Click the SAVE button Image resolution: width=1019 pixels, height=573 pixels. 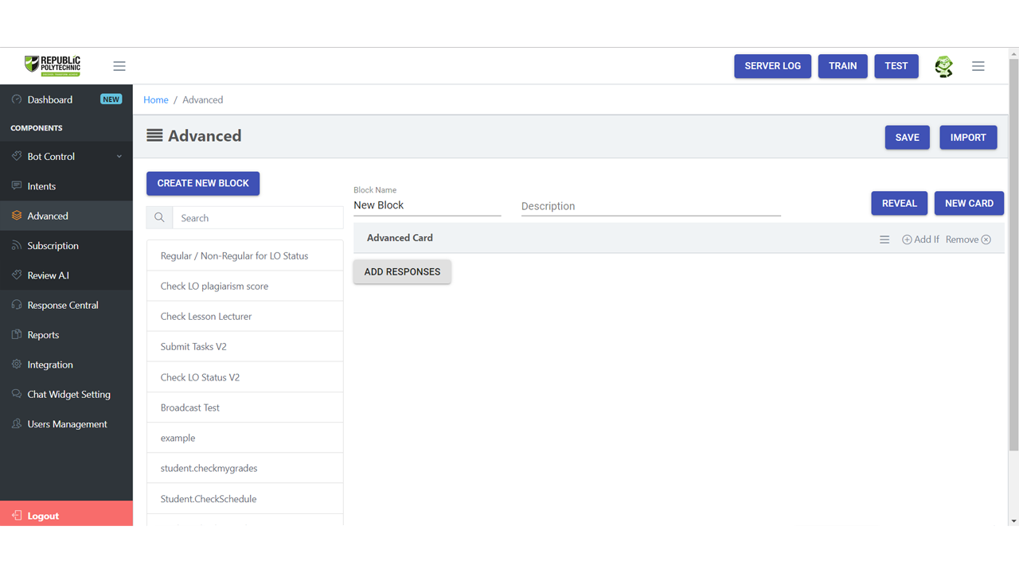click(x=907, y=137)
